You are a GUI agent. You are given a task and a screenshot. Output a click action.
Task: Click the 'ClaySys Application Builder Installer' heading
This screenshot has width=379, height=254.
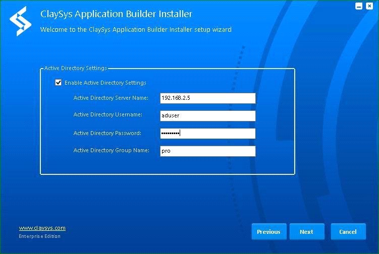click(116, 14)
